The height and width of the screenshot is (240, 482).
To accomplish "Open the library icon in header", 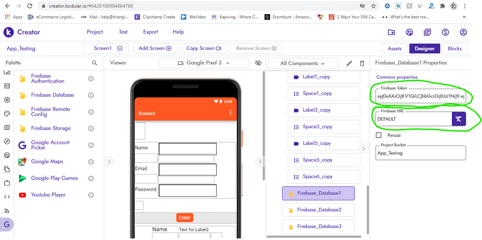I will [427, 33].
